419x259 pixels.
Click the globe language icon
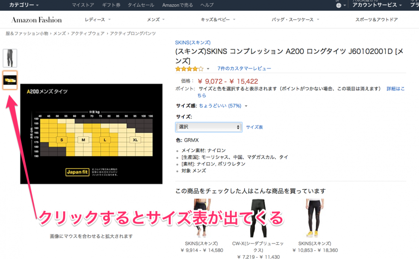(339, 6)
